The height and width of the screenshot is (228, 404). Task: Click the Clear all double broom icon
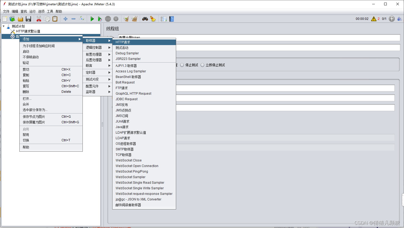(x=134, y=19)
